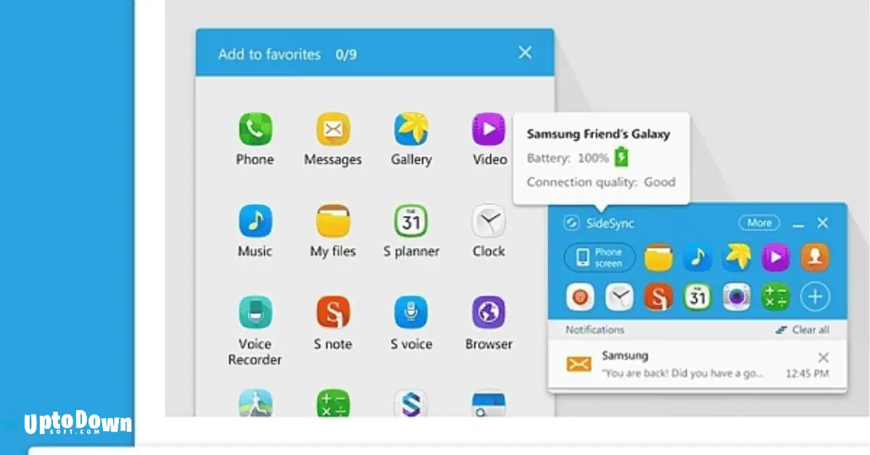Click the Add shortcut plus button in SideSync
870x455 pixels.
pyautogui.click(x=814, y=297)
